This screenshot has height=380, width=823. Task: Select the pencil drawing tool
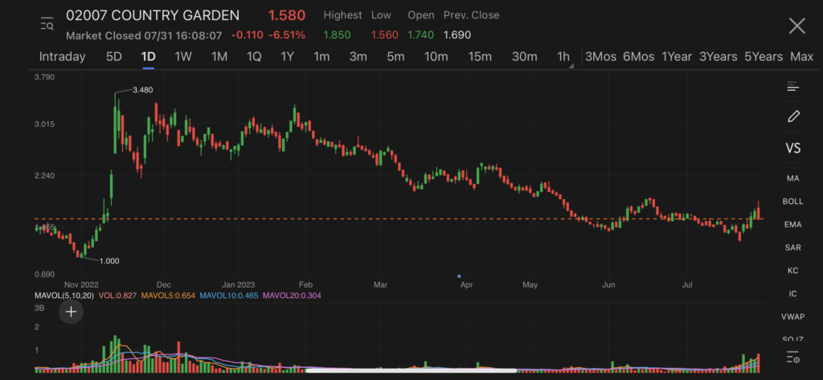(793, 116)
